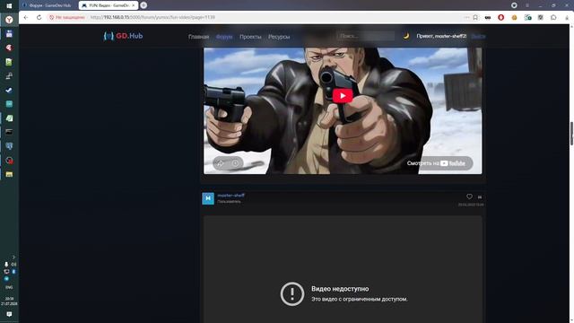
Task: Open the Главная nav item
Action: 199,37
